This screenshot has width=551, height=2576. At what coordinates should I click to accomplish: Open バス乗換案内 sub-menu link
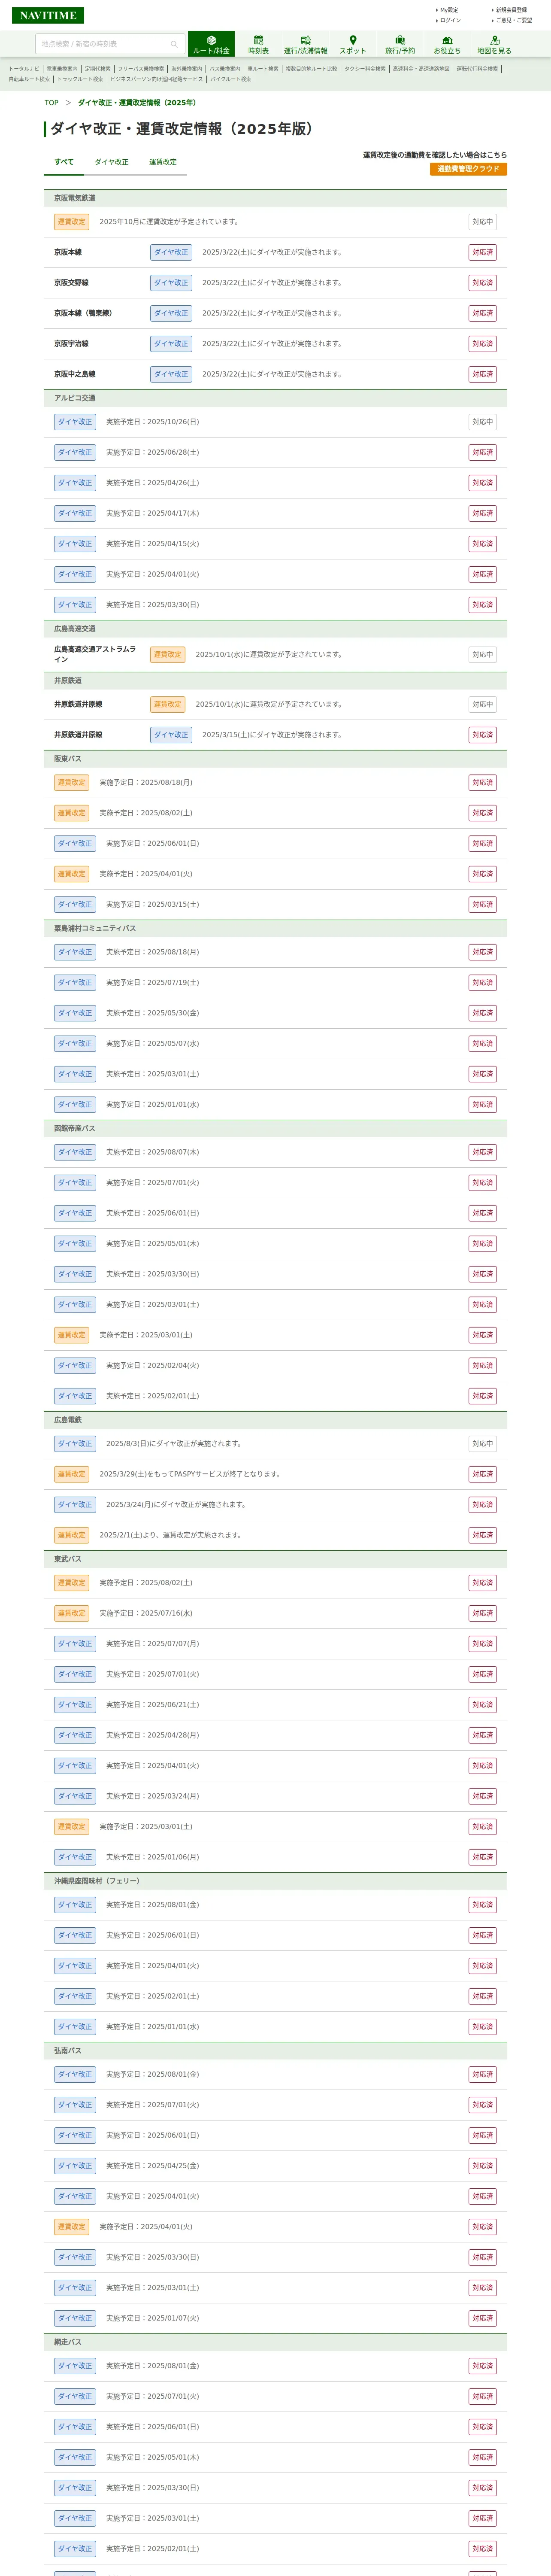click(x=225, y=69)
